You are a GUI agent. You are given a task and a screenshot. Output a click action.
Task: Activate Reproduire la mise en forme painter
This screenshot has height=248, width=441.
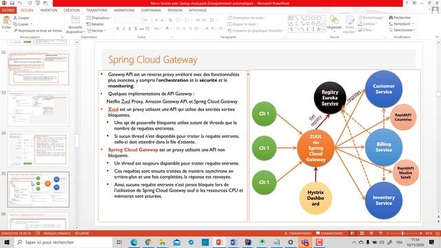tap(37, 30)
